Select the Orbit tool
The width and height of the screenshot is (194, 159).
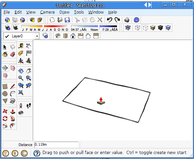[21, 71]
